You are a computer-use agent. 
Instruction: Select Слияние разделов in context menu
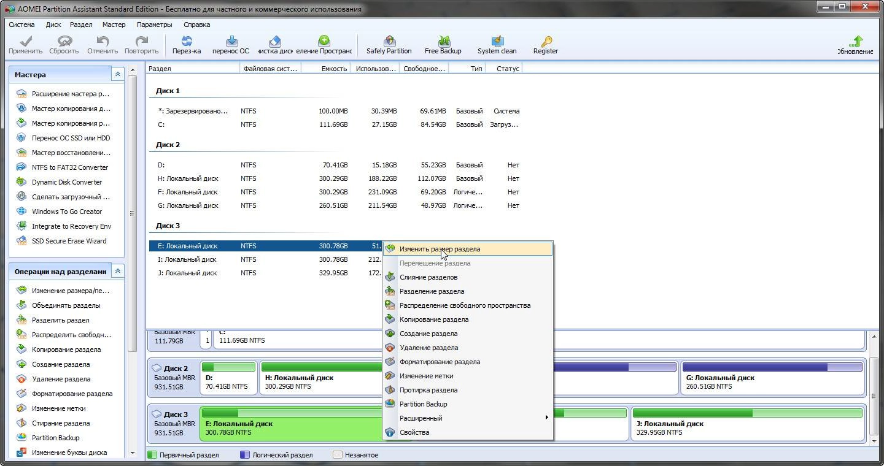tap(467, 277)
